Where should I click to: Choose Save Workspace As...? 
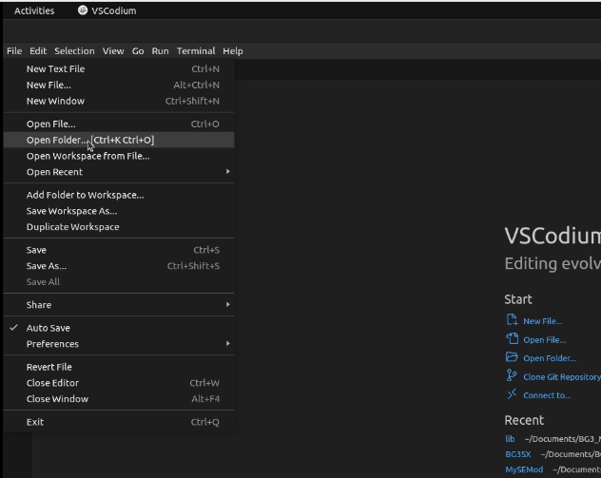pyautogui.click(x=119, y=211)
